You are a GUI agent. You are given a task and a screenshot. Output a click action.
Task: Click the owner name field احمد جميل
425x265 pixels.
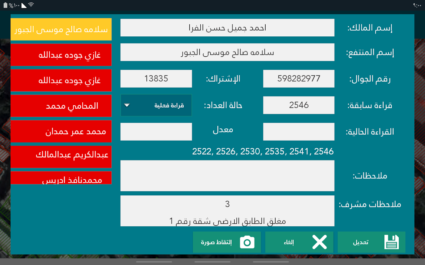pos(227,28)
